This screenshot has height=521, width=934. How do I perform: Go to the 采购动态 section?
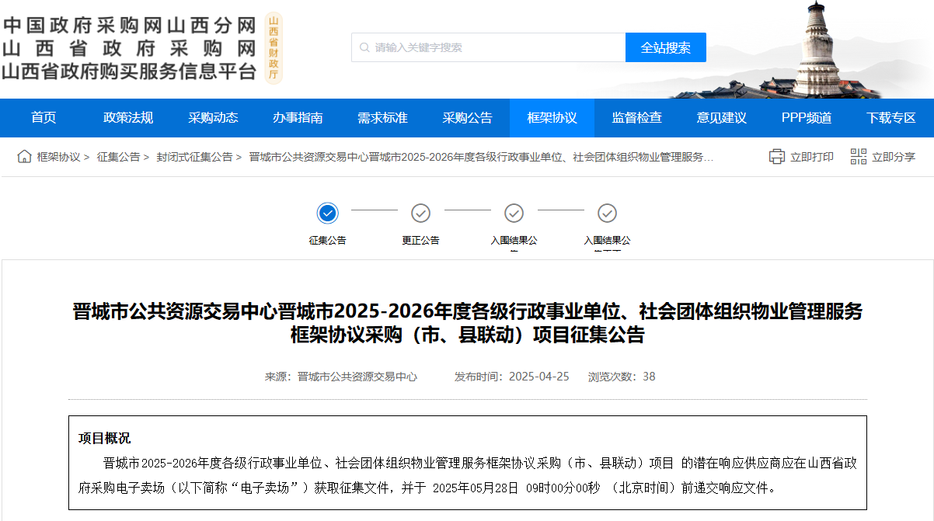pyautogui.click(x=213, y=118)
